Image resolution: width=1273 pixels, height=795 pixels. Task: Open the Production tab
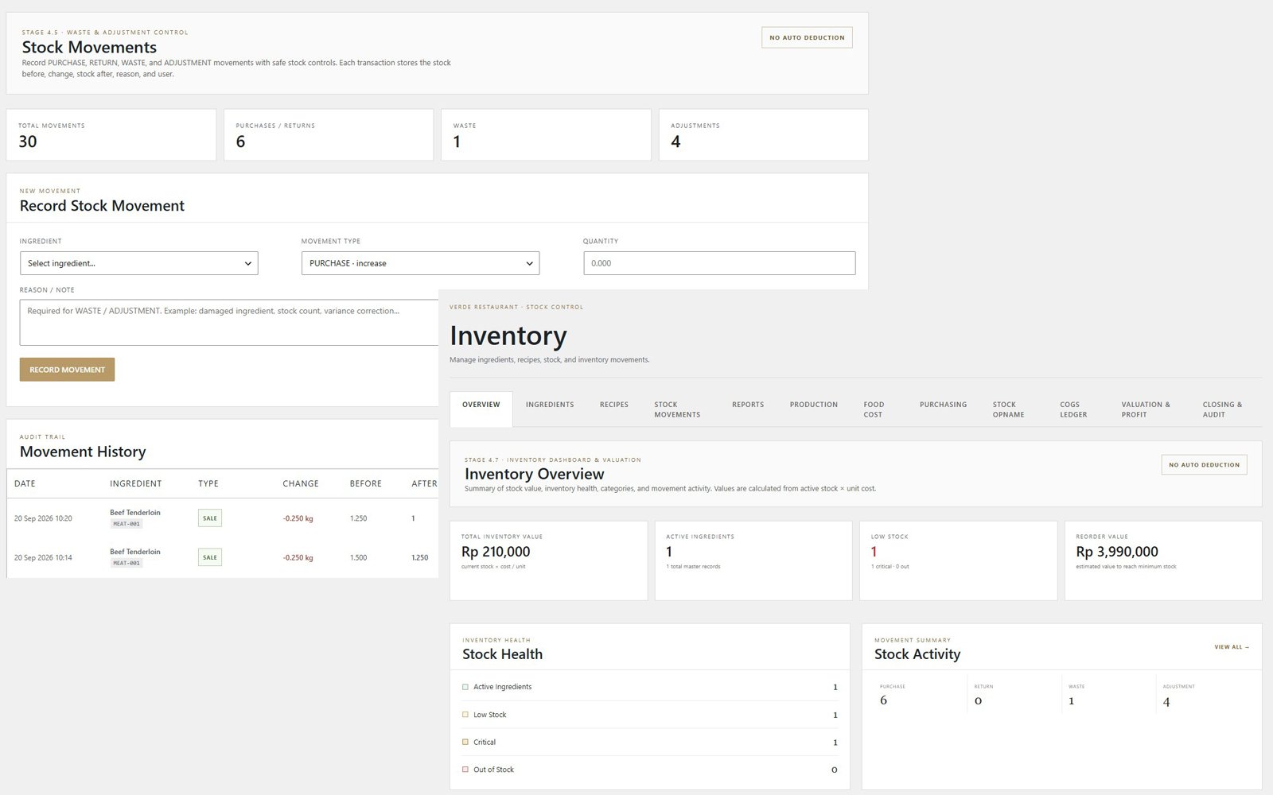pyautogui.click(x=814, y=405)
